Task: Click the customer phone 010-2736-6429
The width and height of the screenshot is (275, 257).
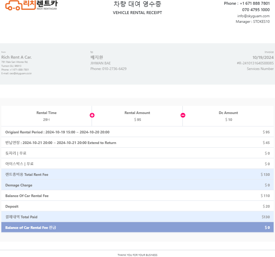Action: [x=108, y=69]
